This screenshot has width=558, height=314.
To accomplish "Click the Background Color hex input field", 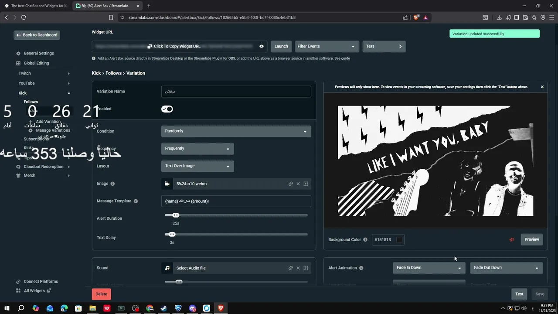I will [x=384, y=239].
